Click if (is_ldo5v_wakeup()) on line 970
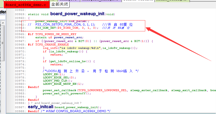 coord(65,52)
